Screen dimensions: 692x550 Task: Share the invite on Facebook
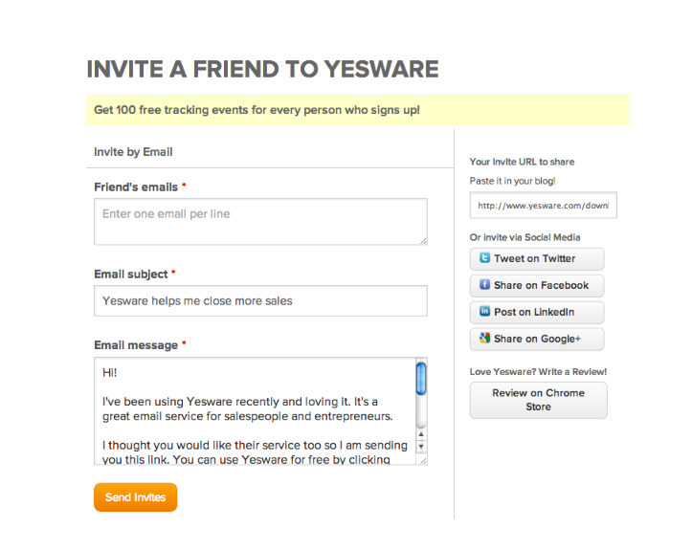click(537, 286)
